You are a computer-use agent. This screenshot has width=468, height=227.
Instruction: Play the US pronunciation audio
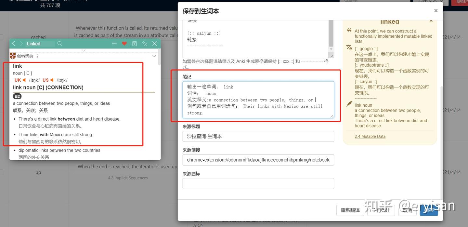[52, 80]
